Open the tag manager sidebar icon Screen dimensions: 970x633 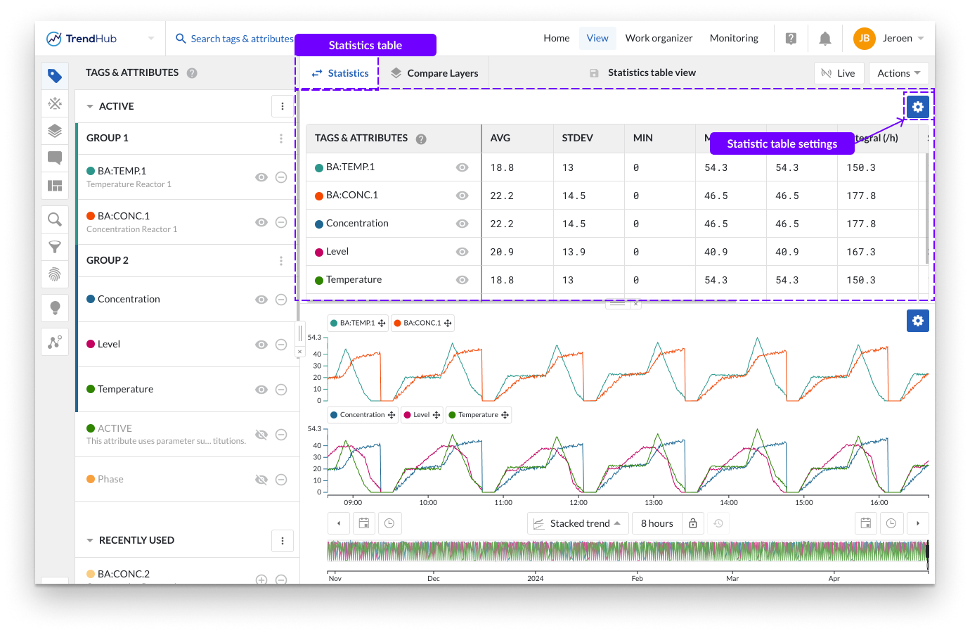coord(55,76)
